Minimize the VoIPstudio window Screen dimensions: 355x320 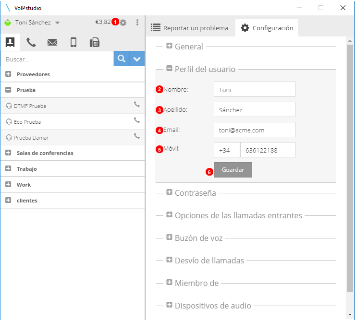[299, 8]
